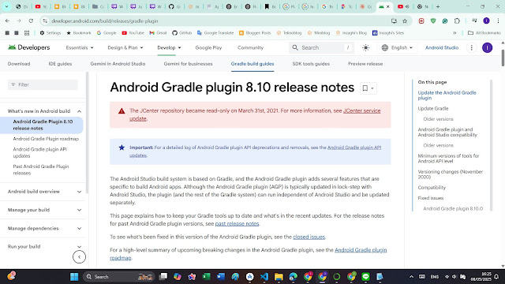Click the browser back arrow

click(7, 21)
